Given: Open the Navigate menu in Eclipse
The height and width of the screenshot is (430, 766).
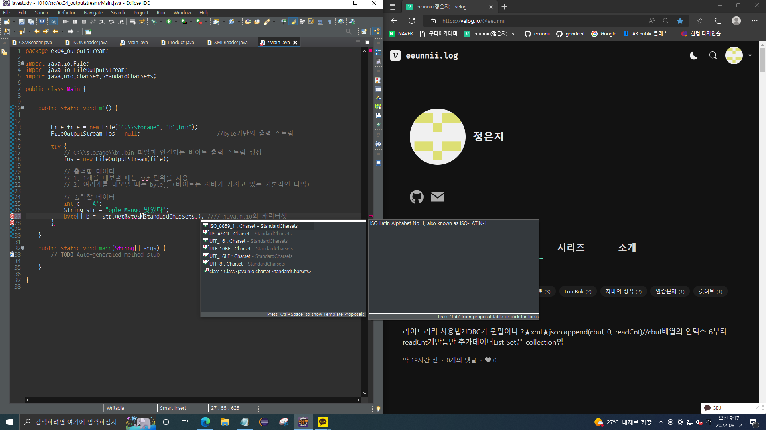Looking at the screenshot, I should [x=93, y=13].
